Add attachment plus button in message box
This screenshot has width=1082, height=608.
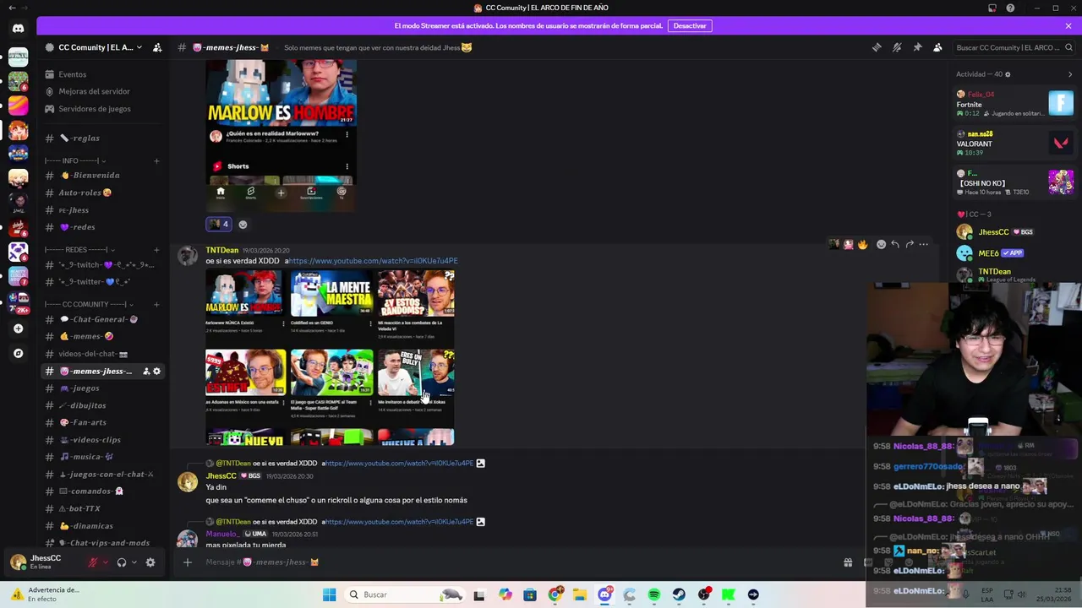point(188,562)
